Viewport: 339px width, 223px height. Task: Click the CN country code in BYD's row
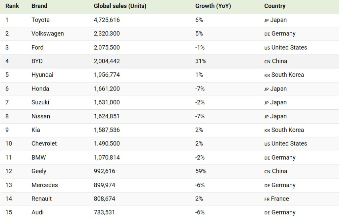267,62
